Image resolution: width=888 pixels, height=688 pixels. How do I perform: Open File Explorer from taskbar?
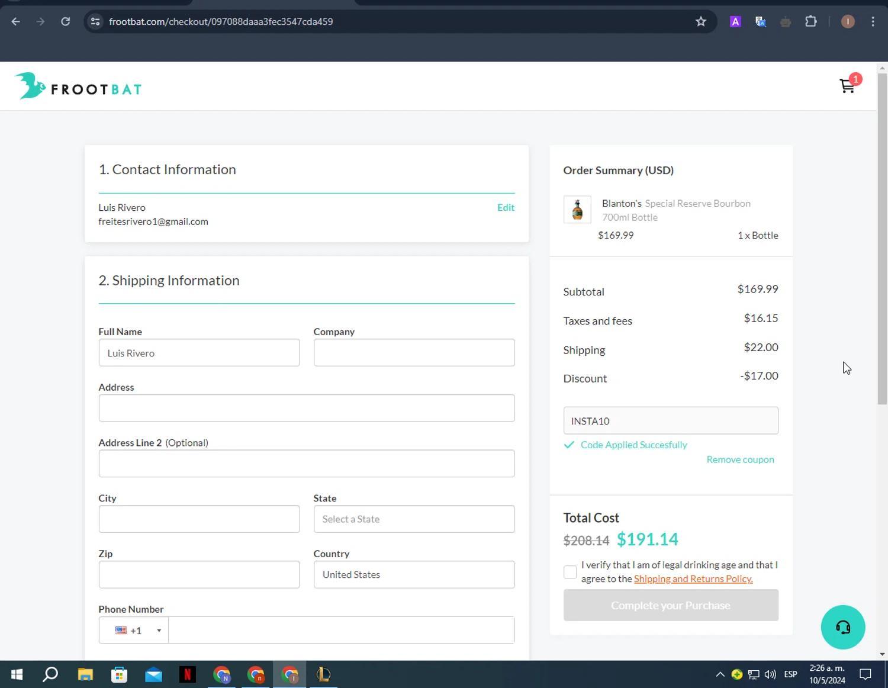[85, 674]
